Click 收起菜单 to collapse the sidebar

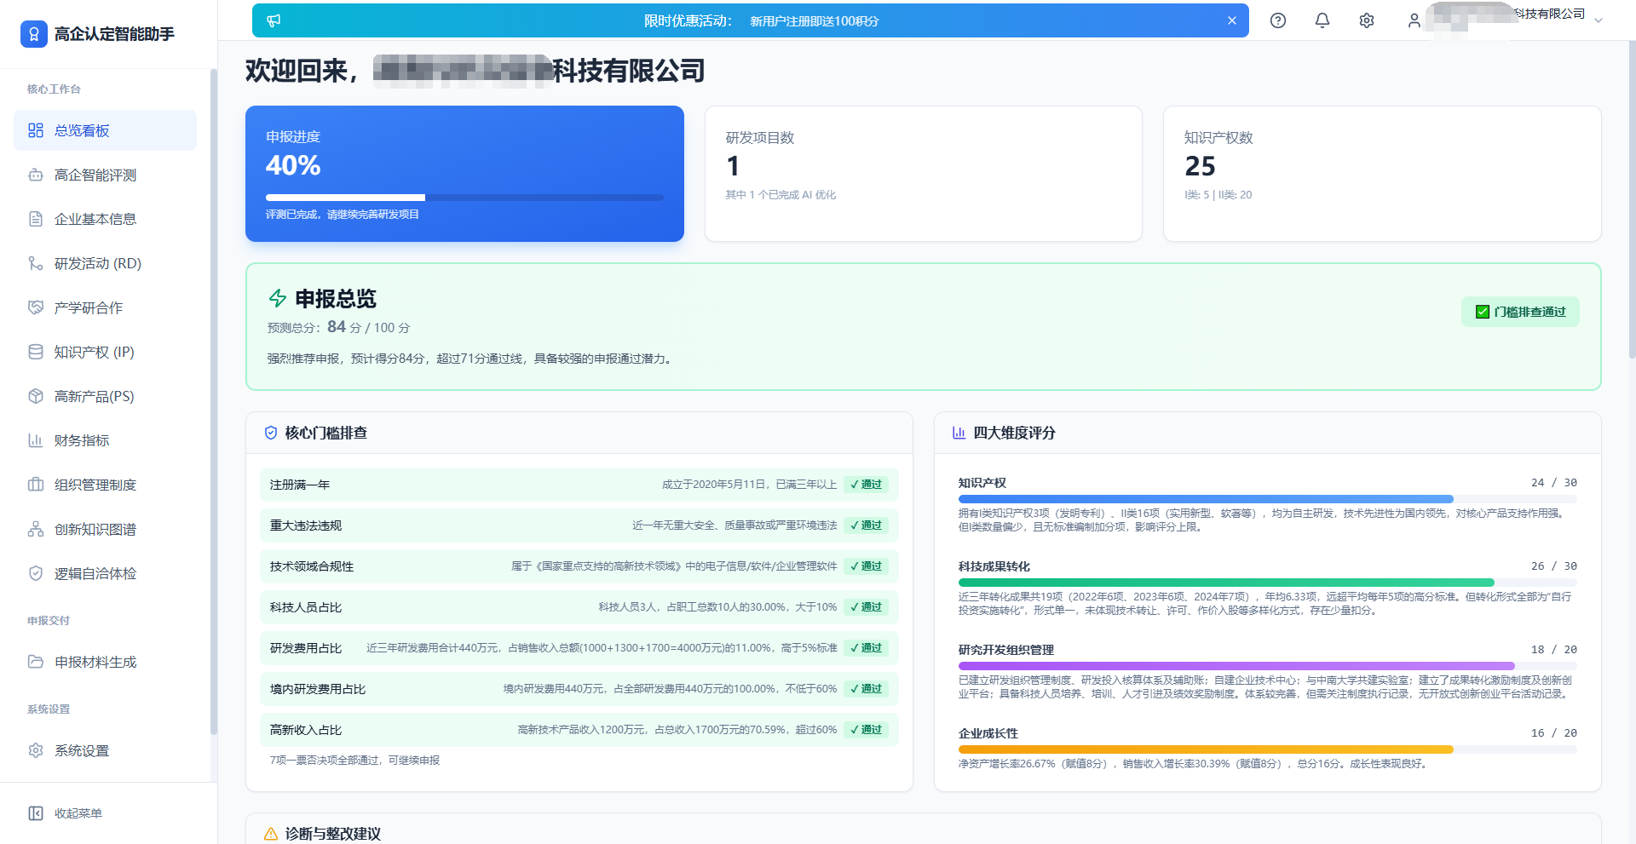click(x=78, y=813)
